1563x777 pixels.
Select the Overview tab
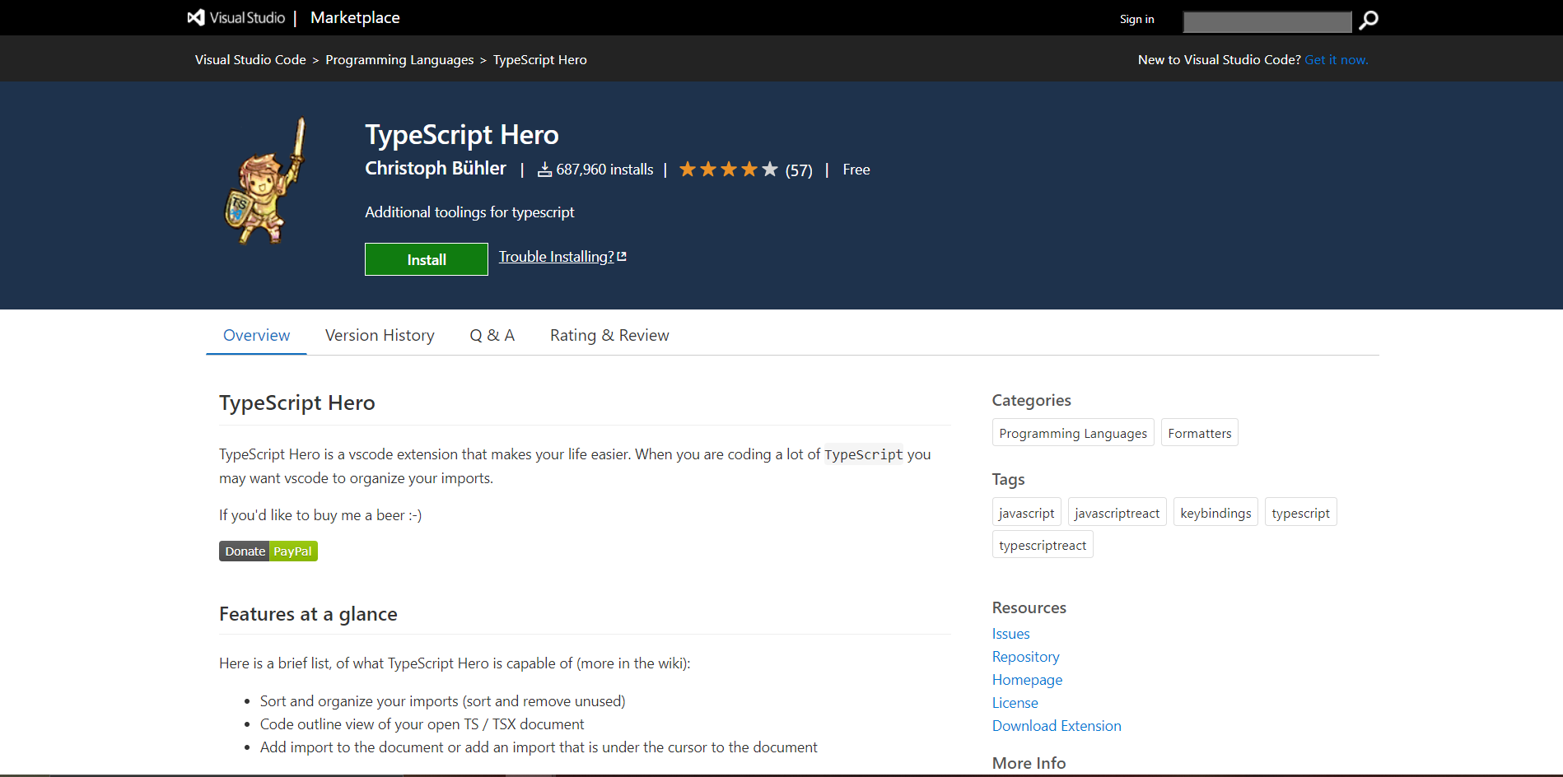256,335
